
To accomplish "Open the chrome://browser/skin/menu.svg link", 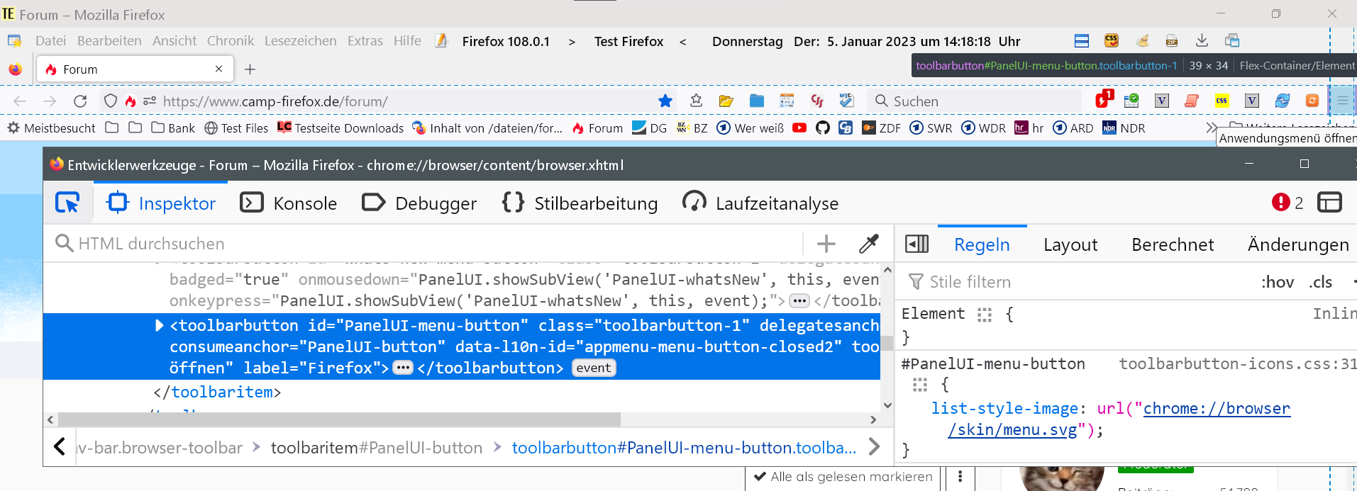I will 1216,409.
